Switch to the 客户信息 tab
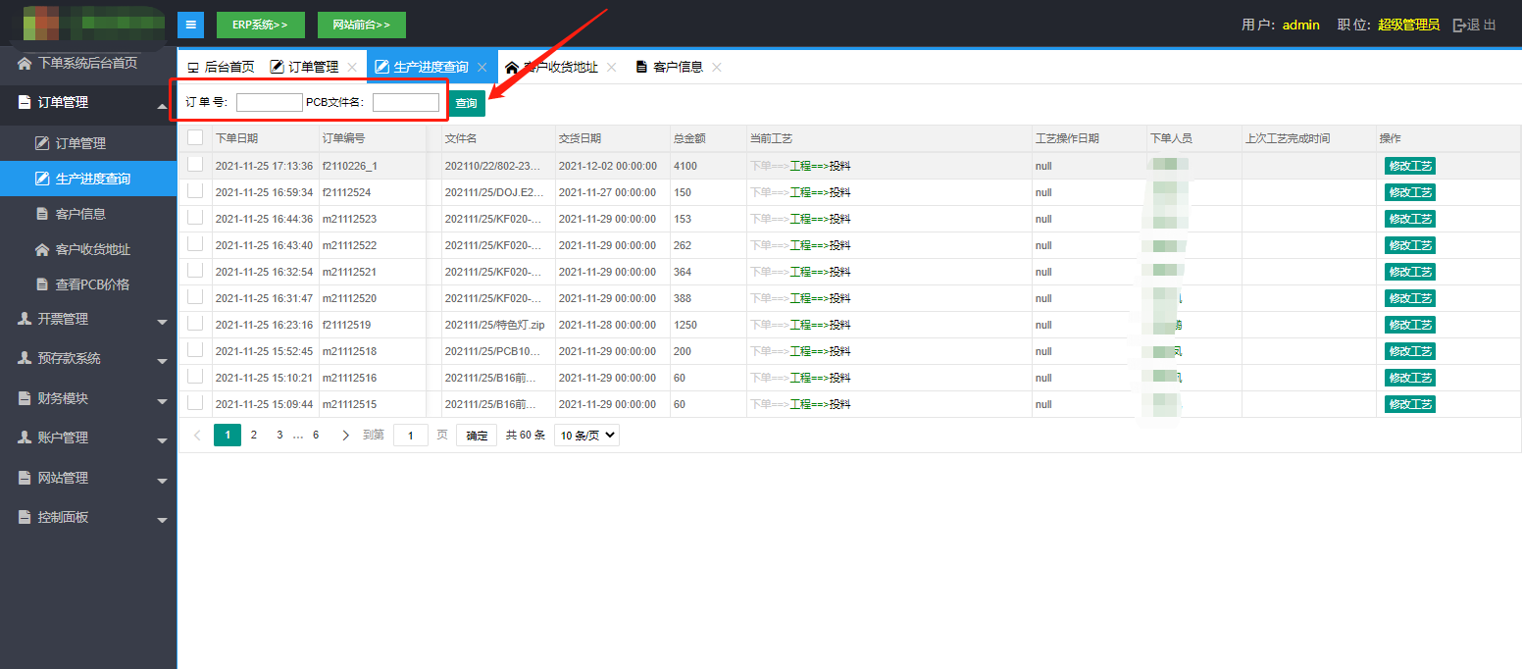This screenshot has width=1522, height=669. tap(677, 68)
